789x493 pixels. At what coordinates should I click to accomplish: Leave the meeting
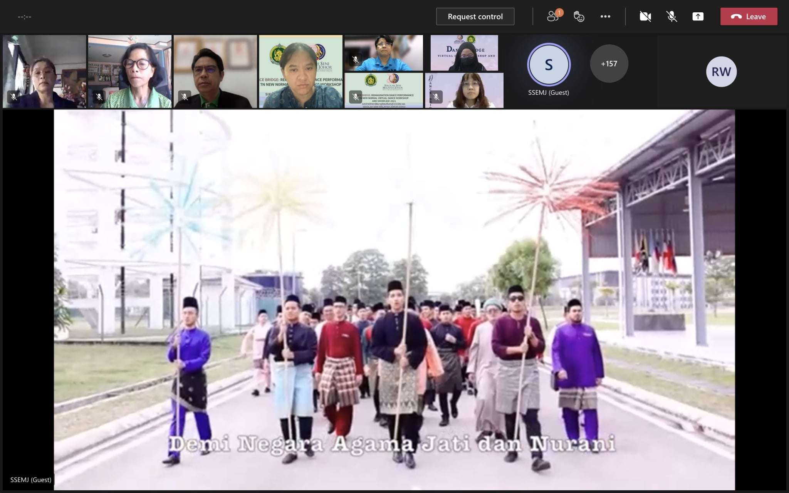coord(749,17)
